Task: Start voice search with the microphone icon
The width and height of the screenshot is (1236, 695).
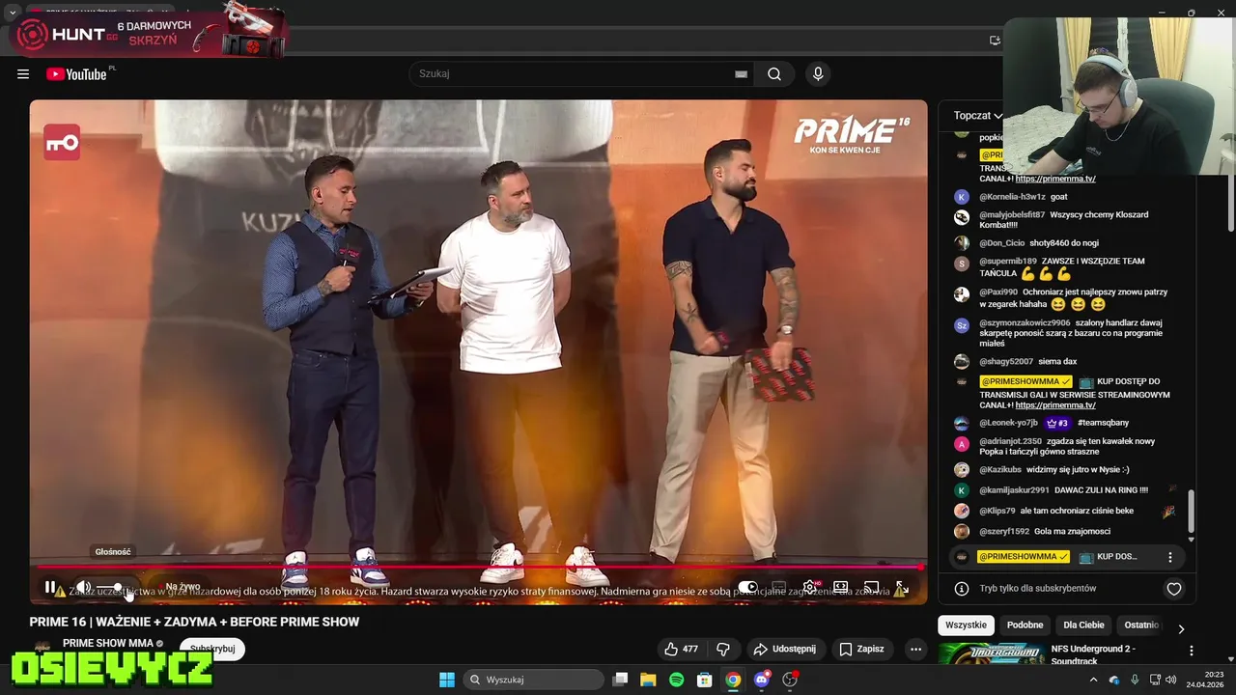Action: (x=818, y=74)
